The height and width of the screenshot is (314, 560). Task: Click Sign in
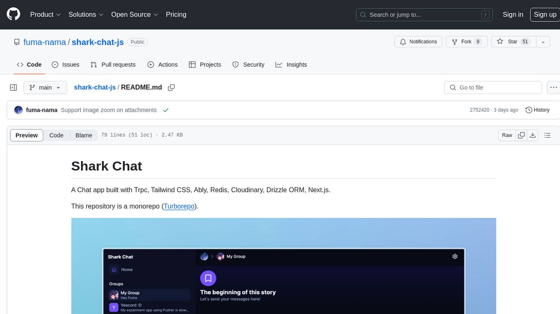[x=513, y=14]
